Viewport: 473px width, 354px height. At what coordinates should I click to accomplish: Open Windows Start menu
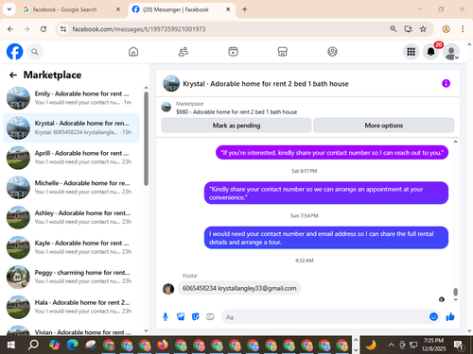11,346
